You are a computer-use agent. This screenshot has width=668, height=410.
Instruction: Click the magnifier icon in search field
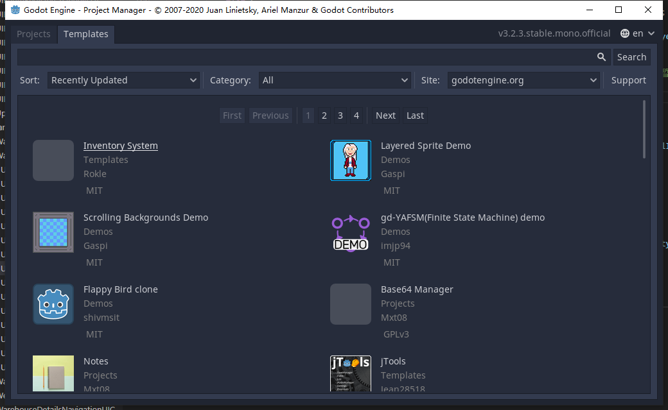[601, 57]
